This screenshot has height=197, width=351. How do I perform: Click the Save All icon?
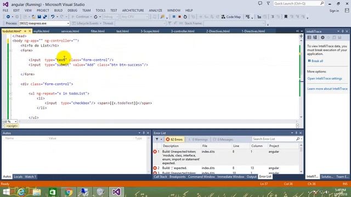[x=45, y=17]
